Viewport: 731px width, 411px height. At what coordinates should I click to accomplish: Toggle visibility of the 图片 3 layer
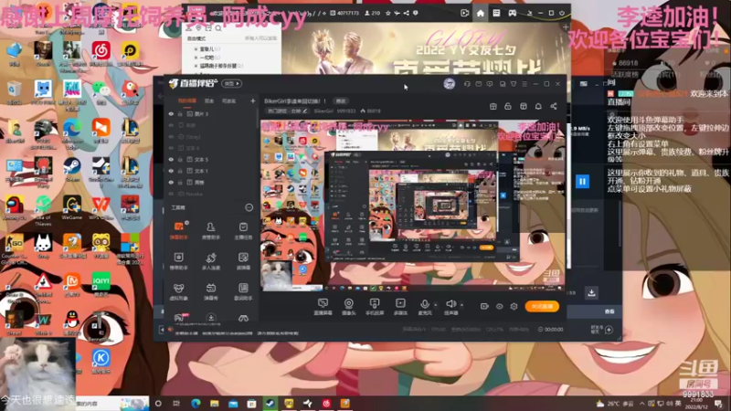coord(171,113)
